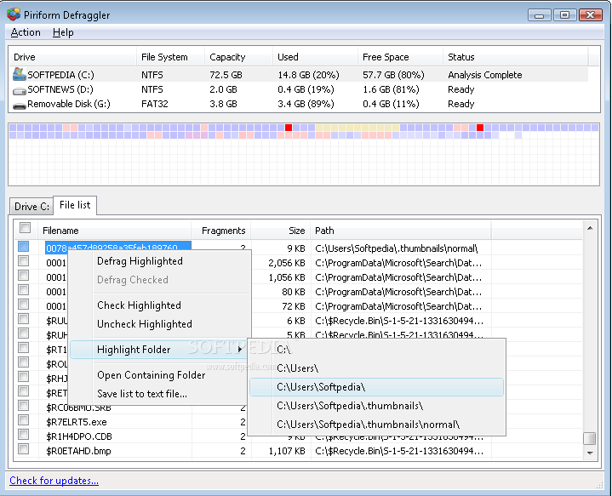Switch to the File list tab

tap(75, 205)
